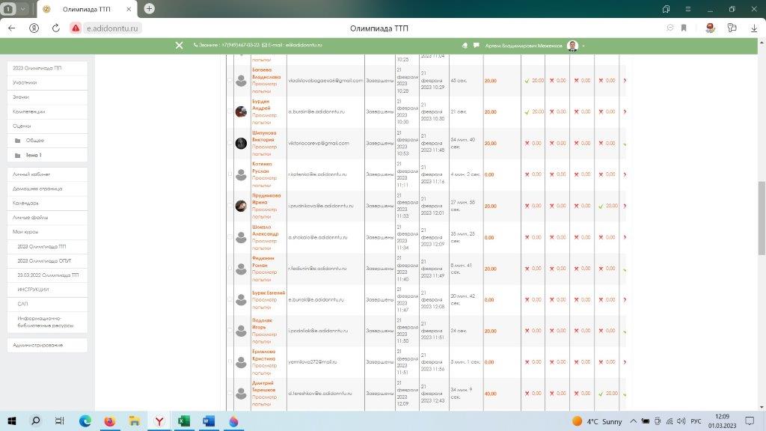Tick the checkbox for Бурак Евгений
The image size is (766, 431).
[x=230, y=299]
